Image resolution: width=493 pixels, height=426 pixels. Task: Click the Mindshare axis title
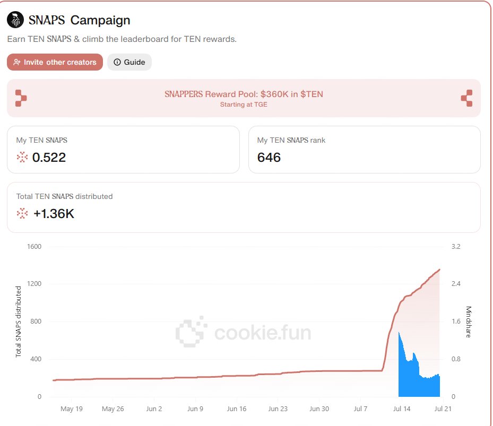[x=469, y=322]
